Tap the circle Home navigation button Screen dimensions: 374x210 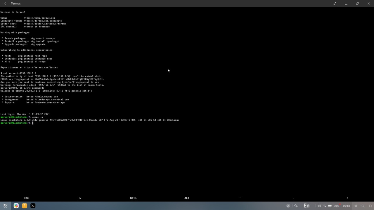[363, 206]
